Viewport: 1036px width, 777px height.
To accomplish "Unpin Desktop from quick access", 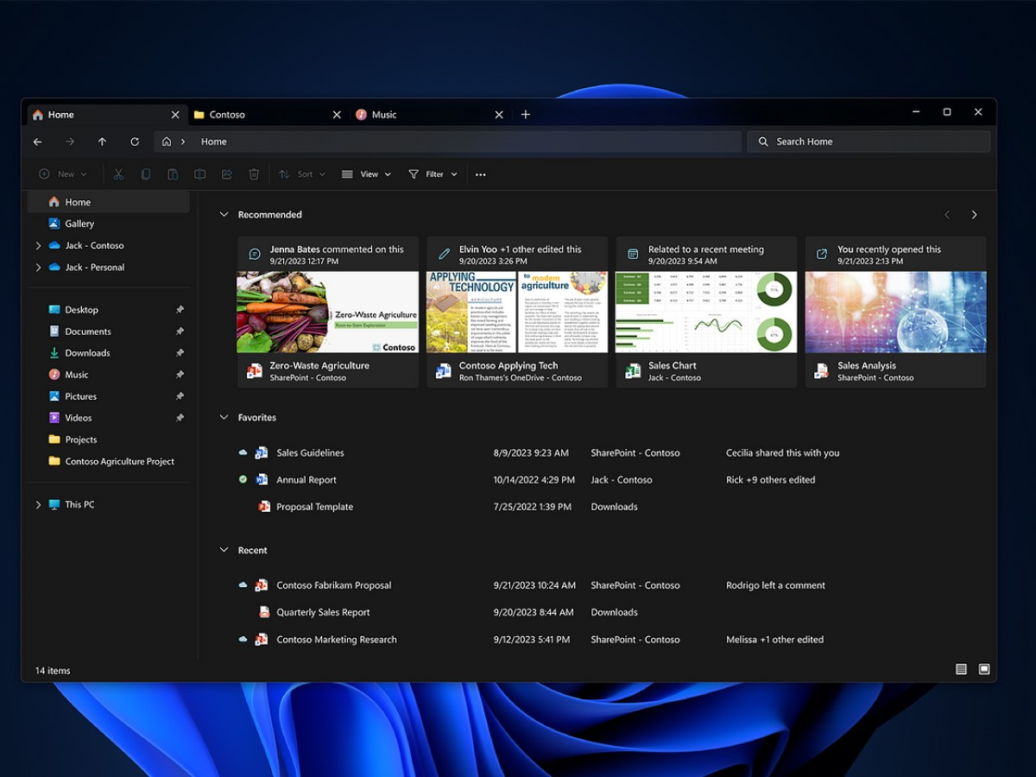I will [180, 310].
